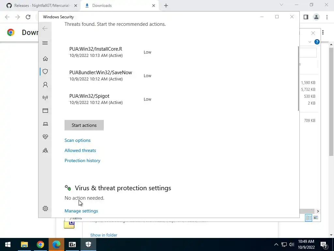Reload the Chrome page
Image resolution: width=334 pixels, height=251 pixels.
click(x=28, y=17)
